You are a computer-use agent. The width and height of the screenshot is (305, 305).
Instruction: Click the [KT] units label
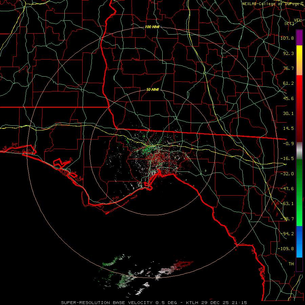289,23
